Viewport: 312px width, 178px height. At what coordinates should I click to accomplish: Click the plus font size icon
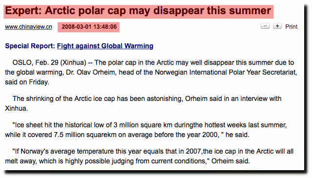pyautogui.click(x=277, y=26)
